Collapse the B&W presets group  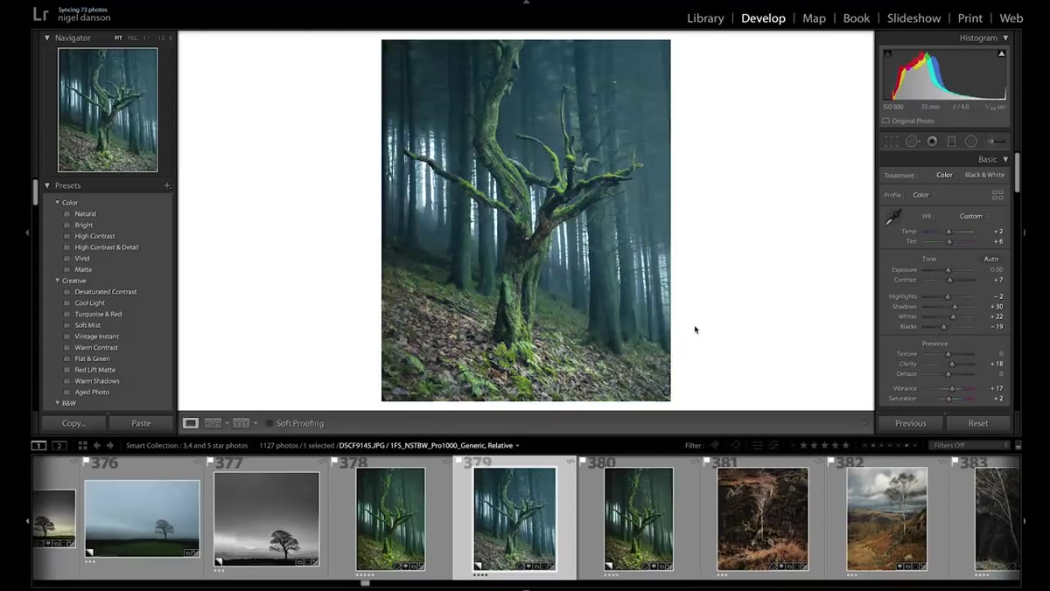58,403
